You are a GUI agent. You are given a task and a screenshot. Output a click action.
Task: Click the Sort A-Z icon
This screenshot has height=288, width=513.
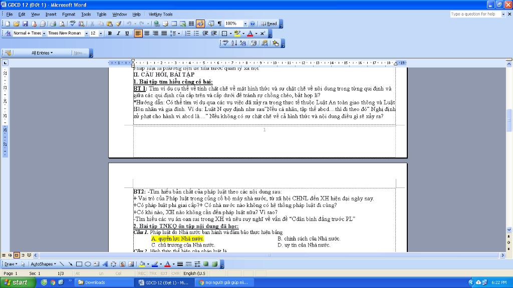[x=234, y=43]
